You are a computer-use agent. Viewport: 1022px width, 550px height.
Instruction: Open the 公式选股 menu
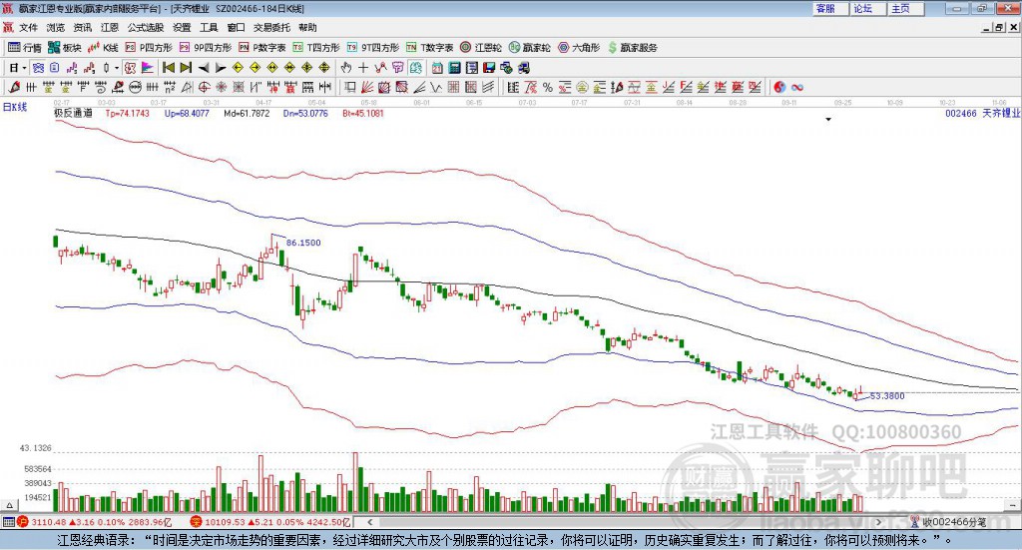146,27
